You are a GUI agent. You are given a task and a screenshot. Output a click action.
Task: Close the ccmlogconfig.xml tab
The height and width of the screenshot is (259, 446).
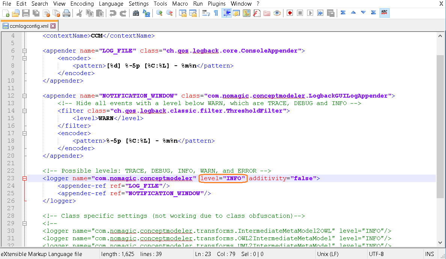point(53,26)
